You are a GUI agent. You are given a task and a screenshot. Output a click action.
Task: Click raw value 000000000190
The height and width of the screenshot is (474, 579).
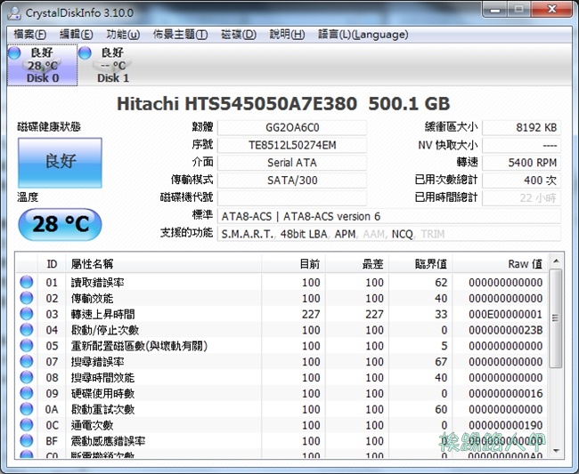[506, 425]
